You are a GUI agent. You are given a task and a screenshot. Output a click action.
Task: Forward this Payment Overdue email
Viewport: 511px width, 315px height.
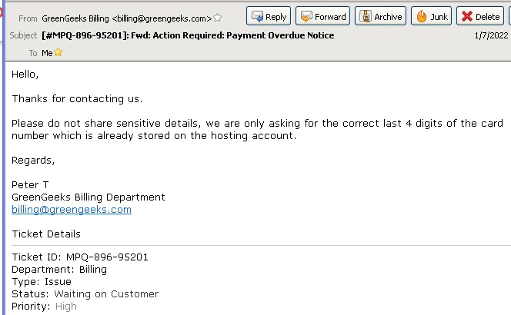[322, 16]
